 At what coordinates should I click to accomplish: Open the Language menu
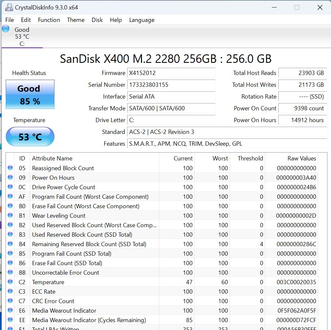142,20
